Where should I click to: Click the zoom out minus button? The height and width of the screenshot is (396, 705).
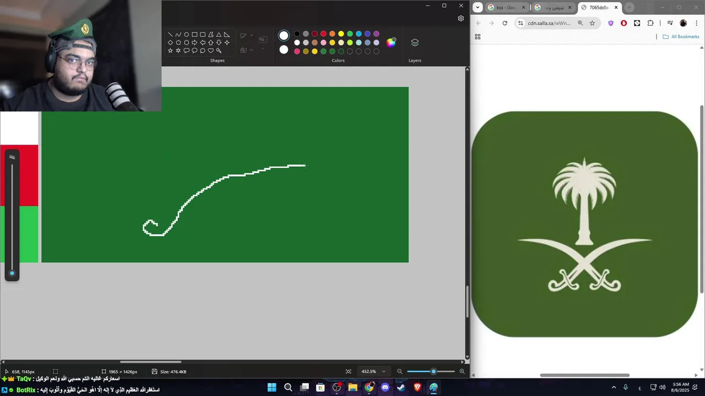400,371
